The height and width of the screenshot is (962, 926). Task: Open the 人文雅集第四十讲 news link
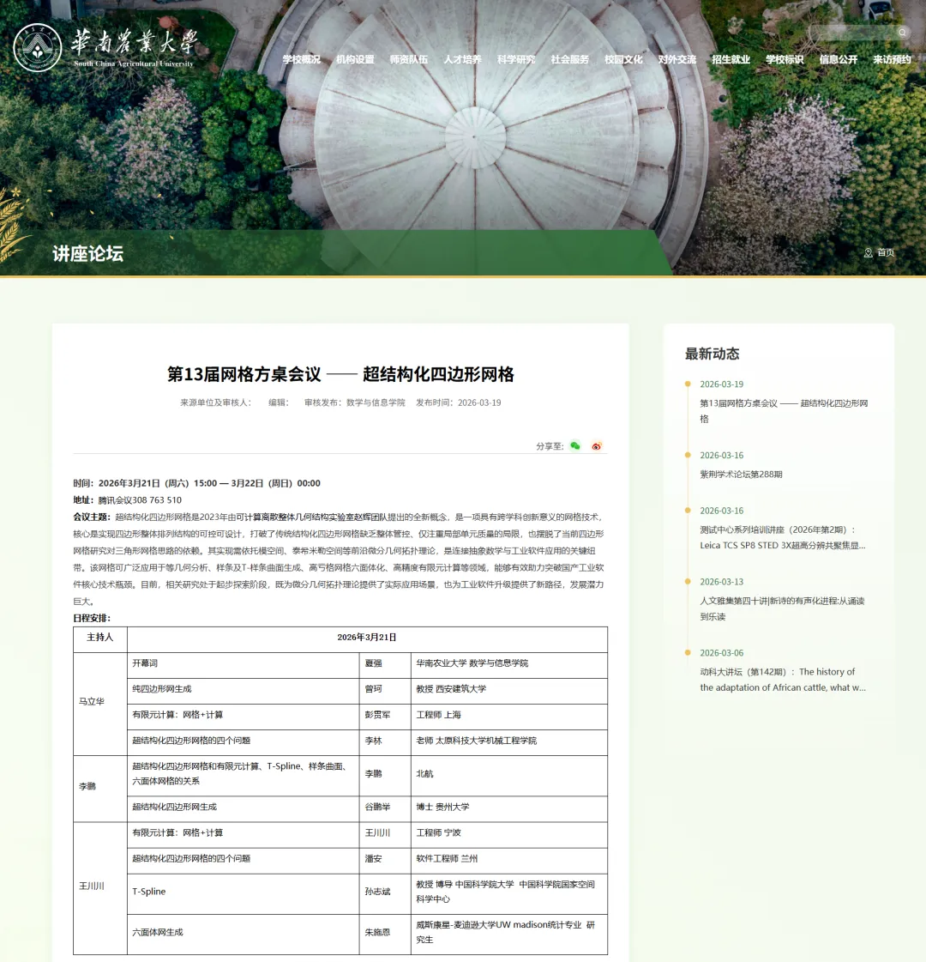782,608
